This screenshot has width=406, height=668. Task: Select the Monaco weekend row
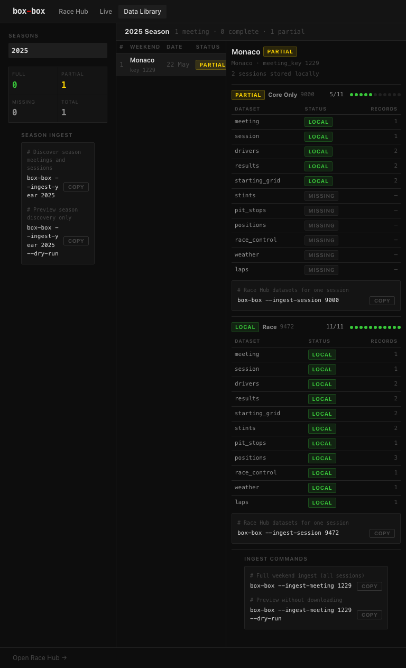point(171,65)
